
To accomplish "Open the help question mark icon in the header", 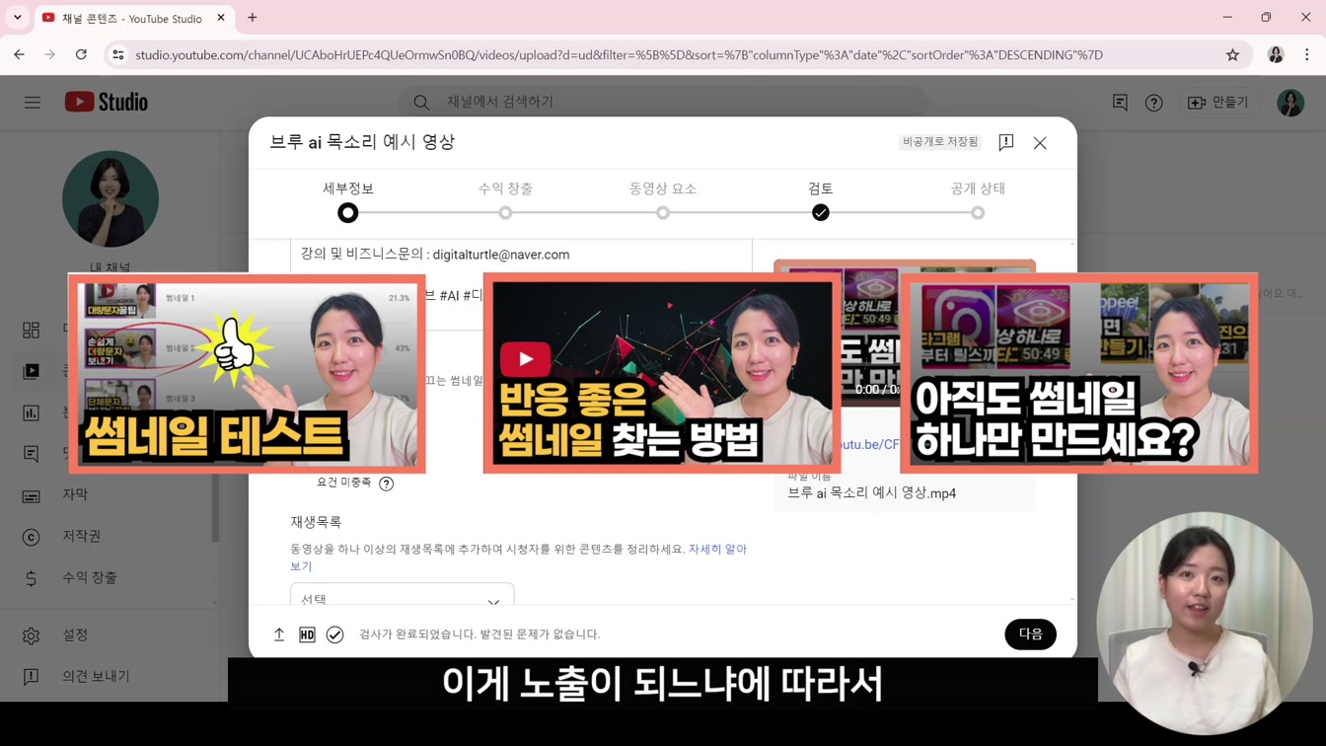I will click(x=1153, y=103).
